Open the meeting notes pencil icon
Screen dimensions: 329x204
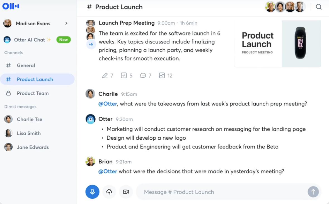[x=105, y=76]
